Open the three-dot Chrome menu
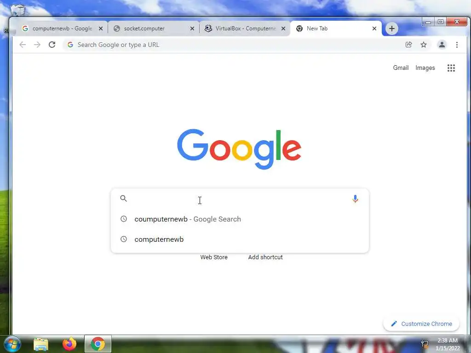The width and height of the screenshot is (471, 353). [x=457, y=45]
